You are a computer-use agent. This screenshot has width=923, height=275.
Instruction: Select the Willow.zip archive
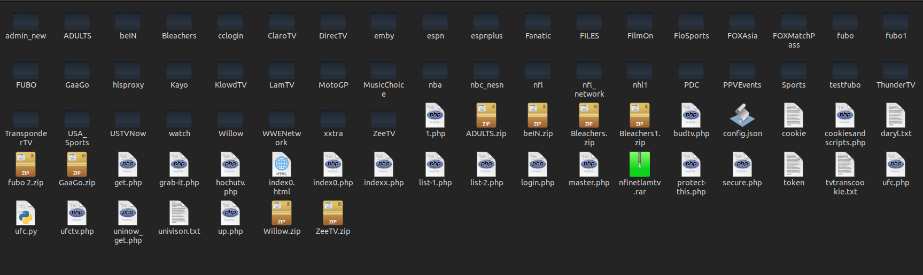point(282,213)
